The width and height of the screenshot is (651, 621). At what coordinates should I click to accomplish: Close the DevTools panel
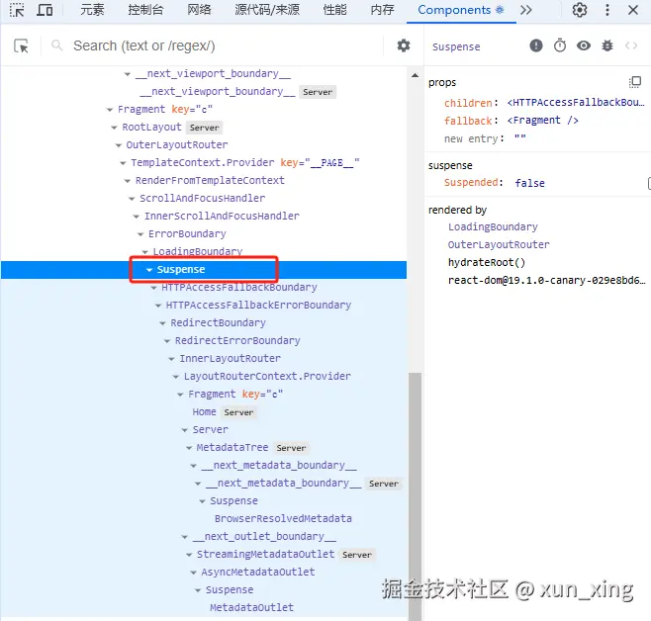(633, 10)
